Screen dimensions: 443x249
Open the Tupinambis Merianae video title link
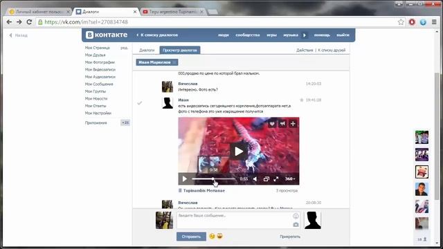[x=204, y=191]
